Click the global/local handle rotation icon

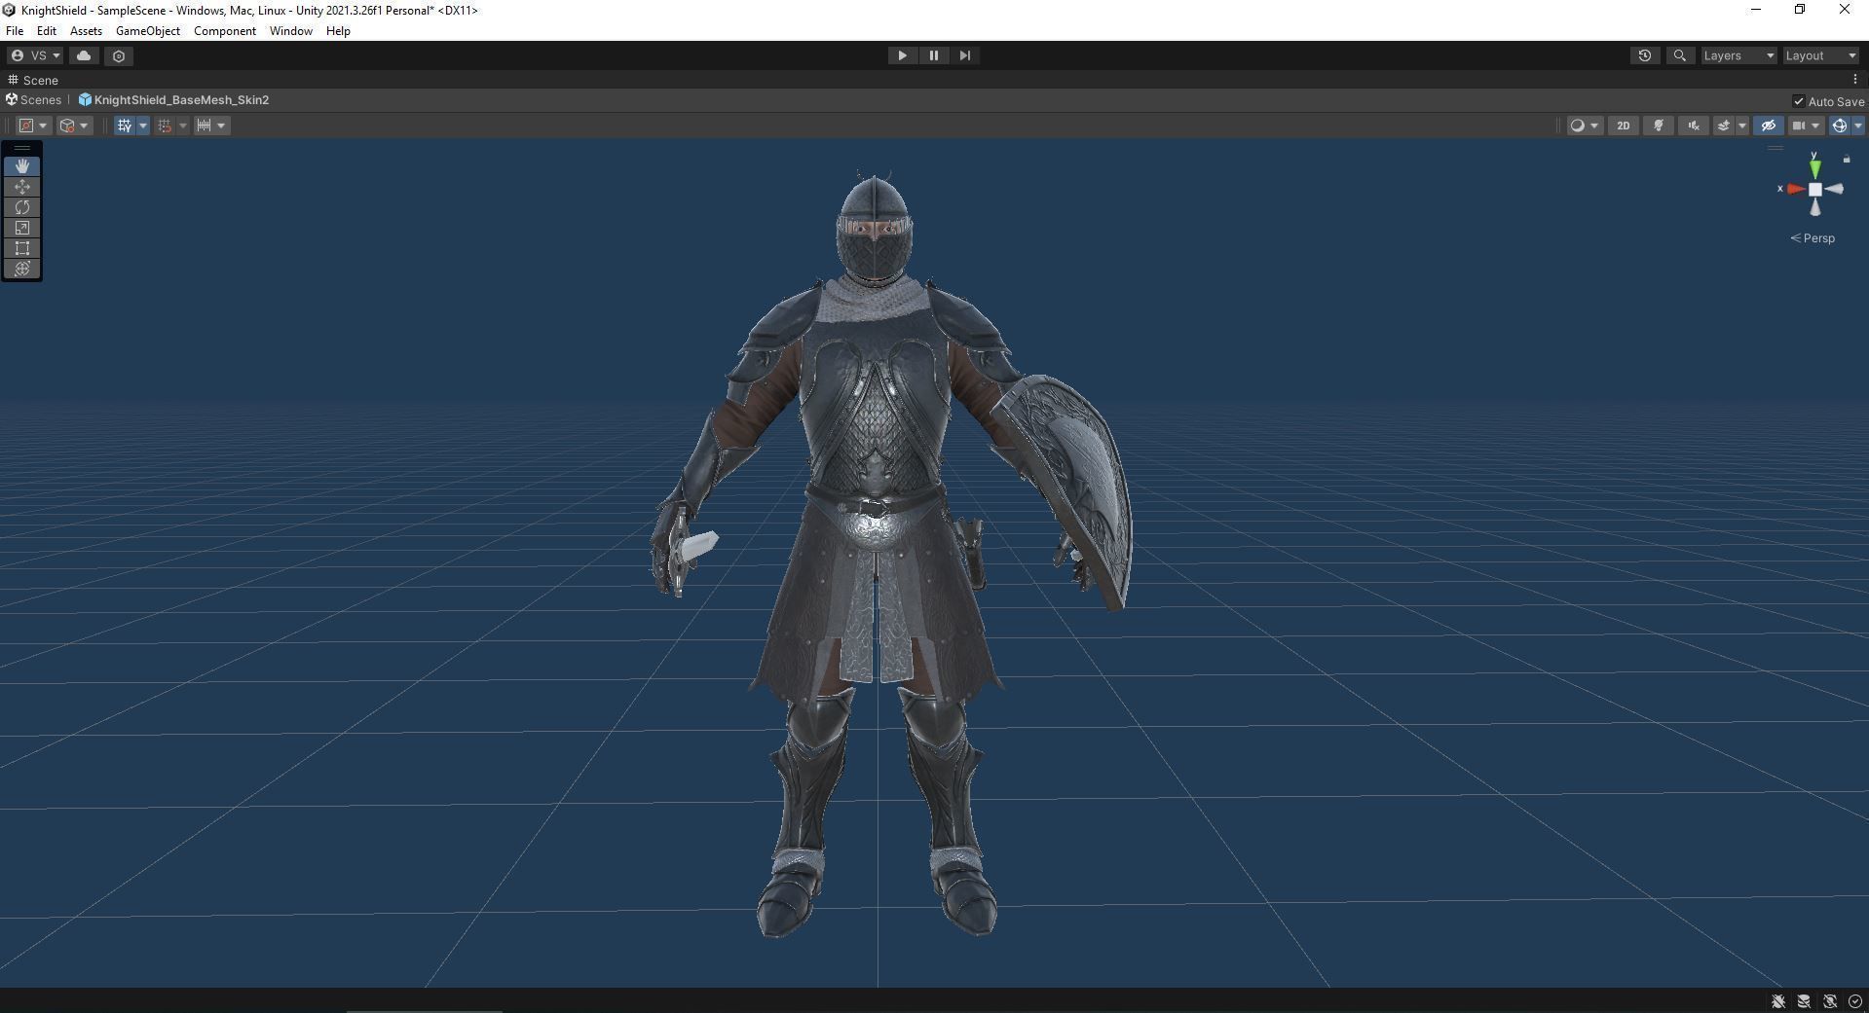[x=73, y=126]
